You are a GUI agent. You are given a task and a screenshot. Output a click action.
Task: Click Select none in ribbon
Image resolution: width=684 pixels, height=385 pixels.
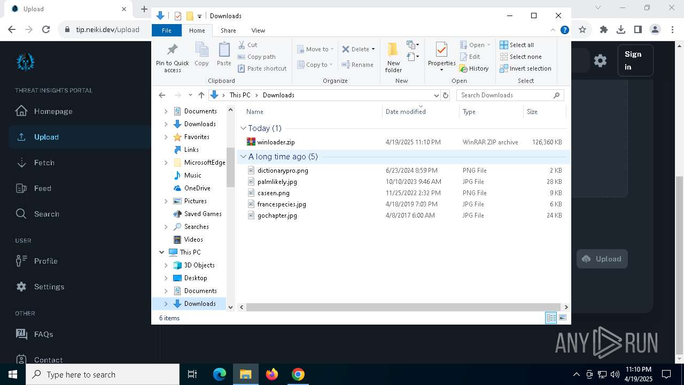coord(520,57)
